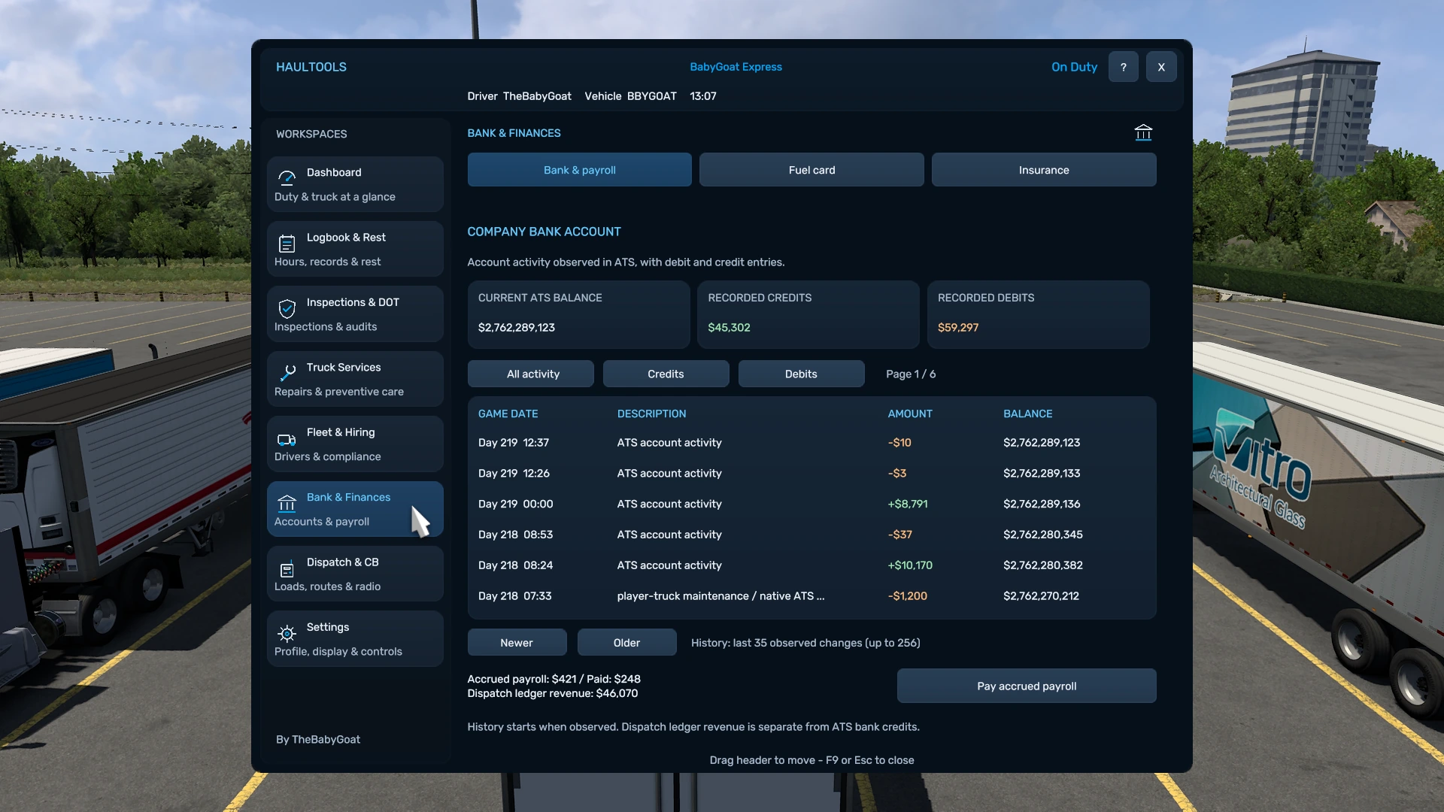Screen dimensions: 1444x812
Task: Click the -$1,200 amount
Action: 907,596
